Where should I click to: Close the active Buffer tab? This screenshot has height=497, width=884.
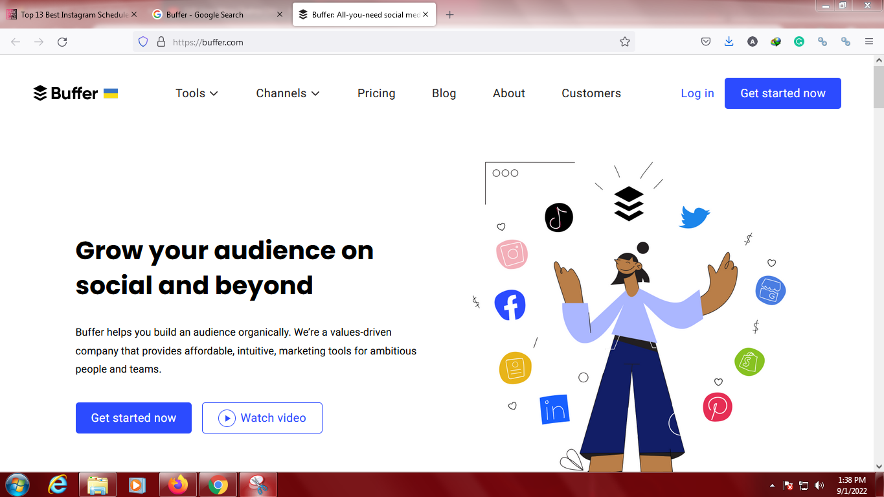click(426, 14)
